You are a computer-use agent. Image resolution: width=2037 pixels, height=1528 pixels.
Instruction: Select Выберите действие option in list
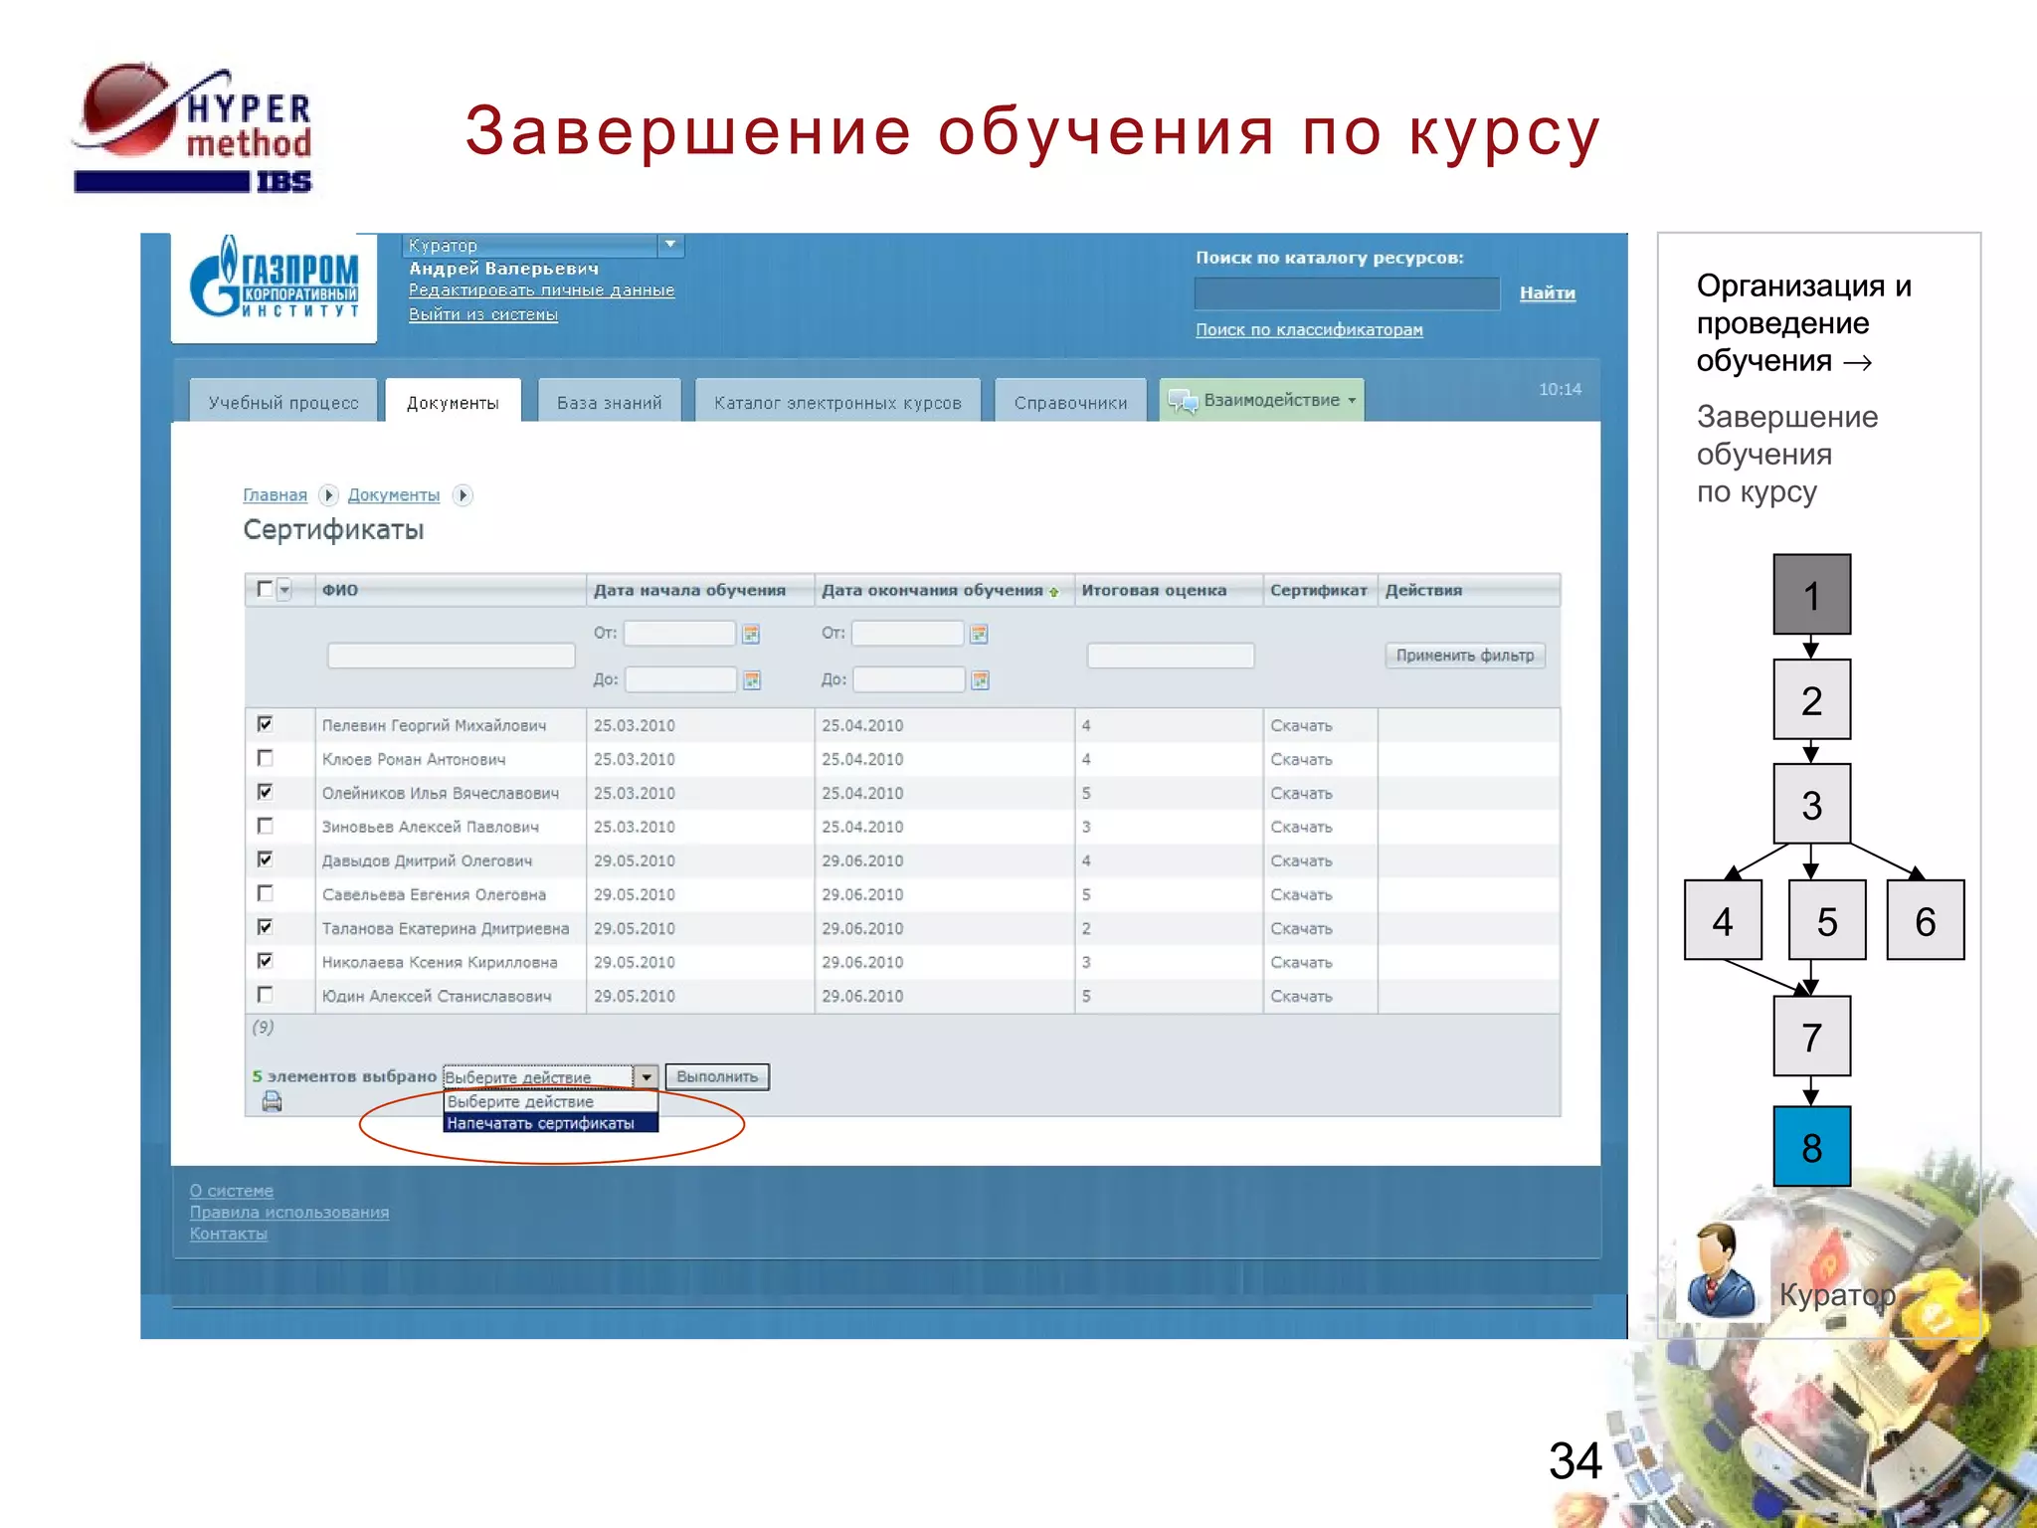point(550,1102)
